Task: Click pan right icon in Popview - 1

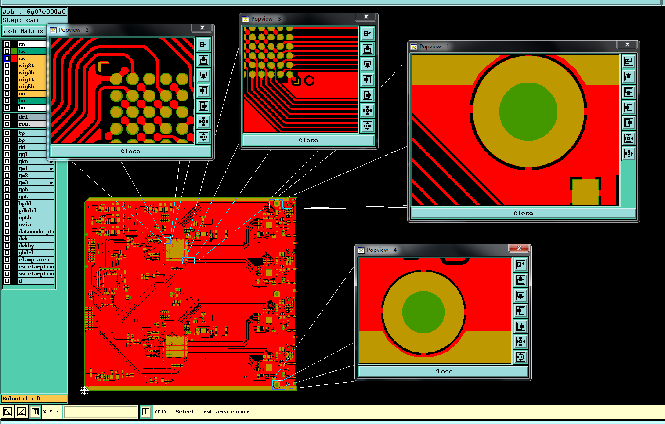Action: pos(629,123)
